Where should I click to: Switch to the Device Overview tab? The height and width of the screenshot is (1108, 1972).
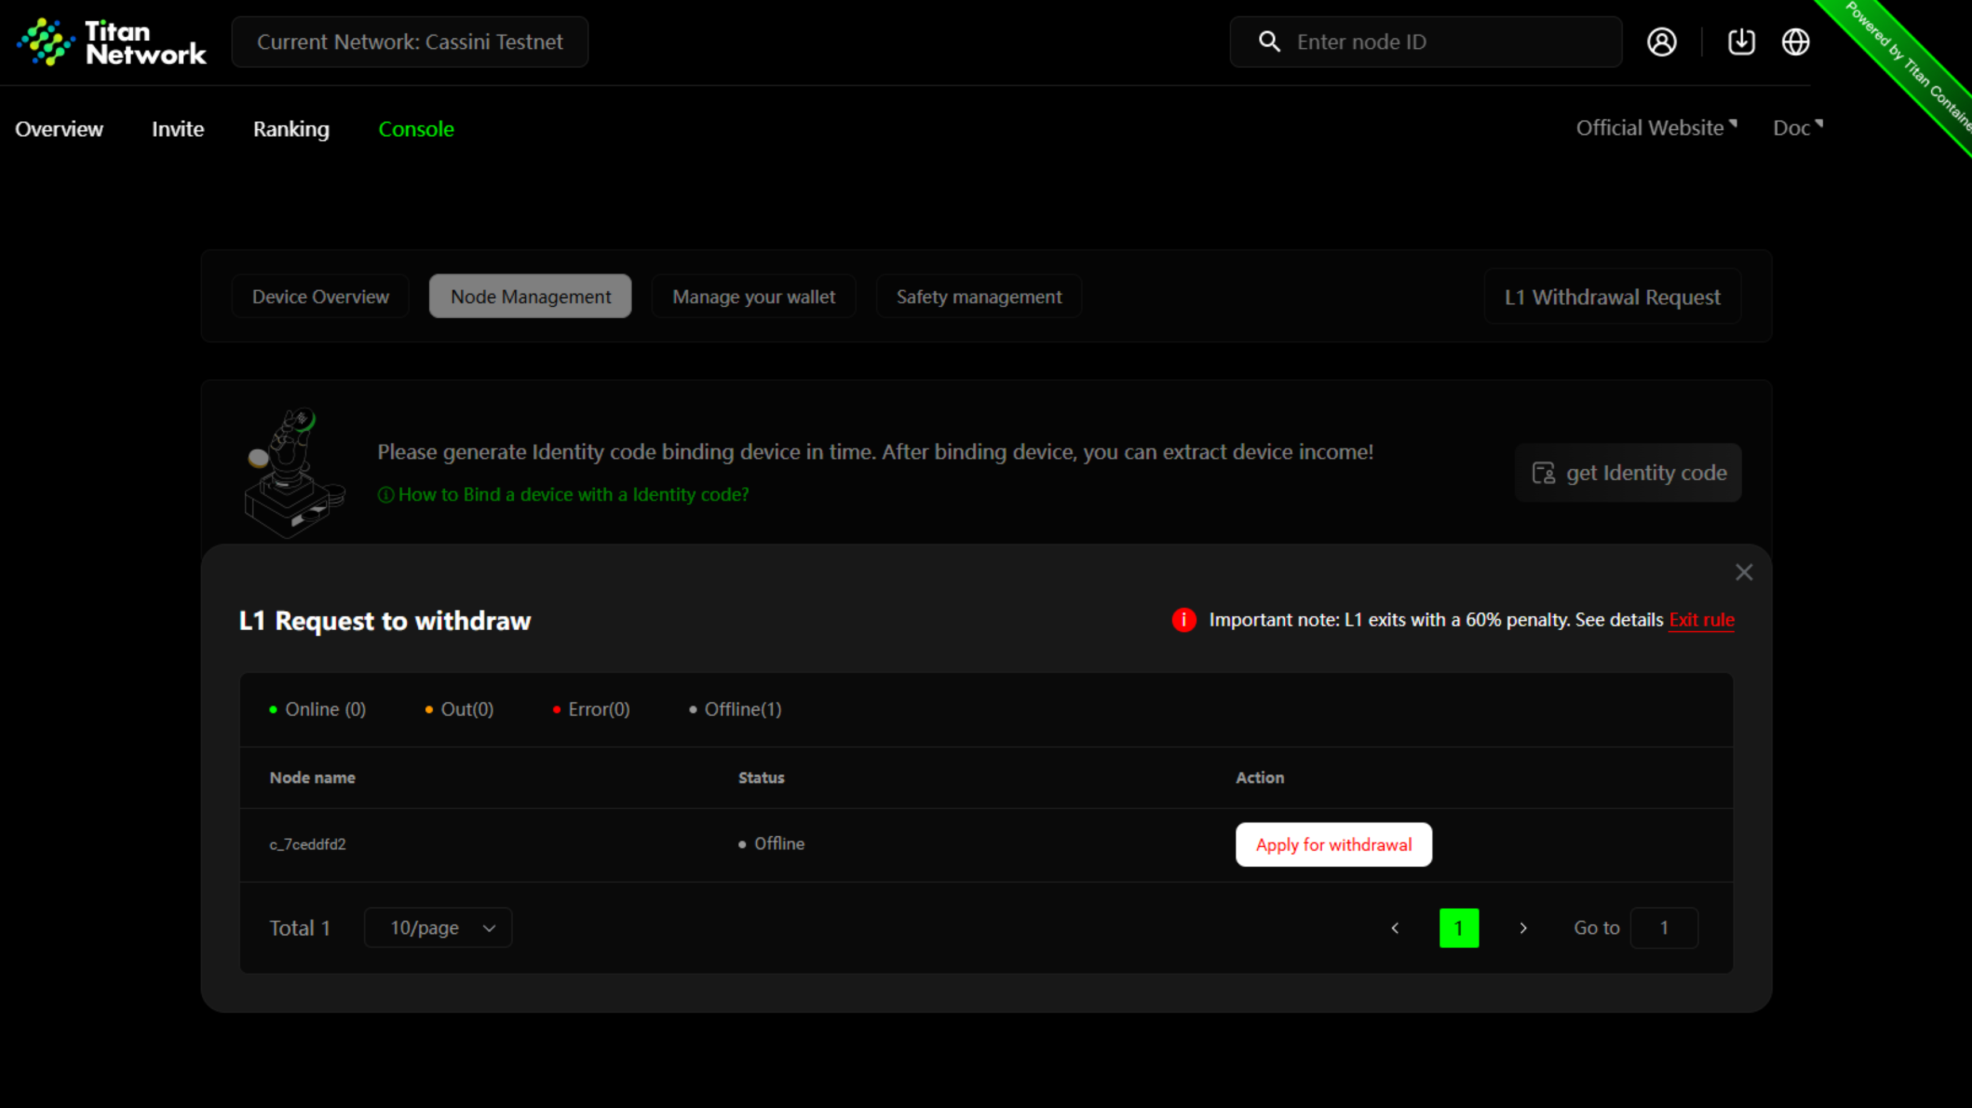(320, 297)
